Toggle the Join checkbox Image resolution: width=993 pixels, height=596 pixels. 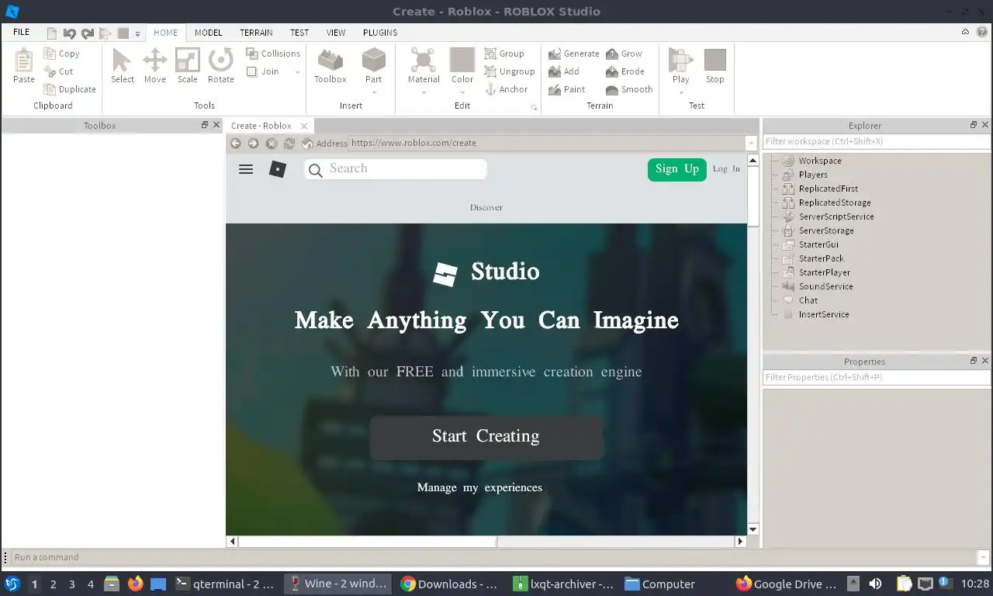pos(251,71)
